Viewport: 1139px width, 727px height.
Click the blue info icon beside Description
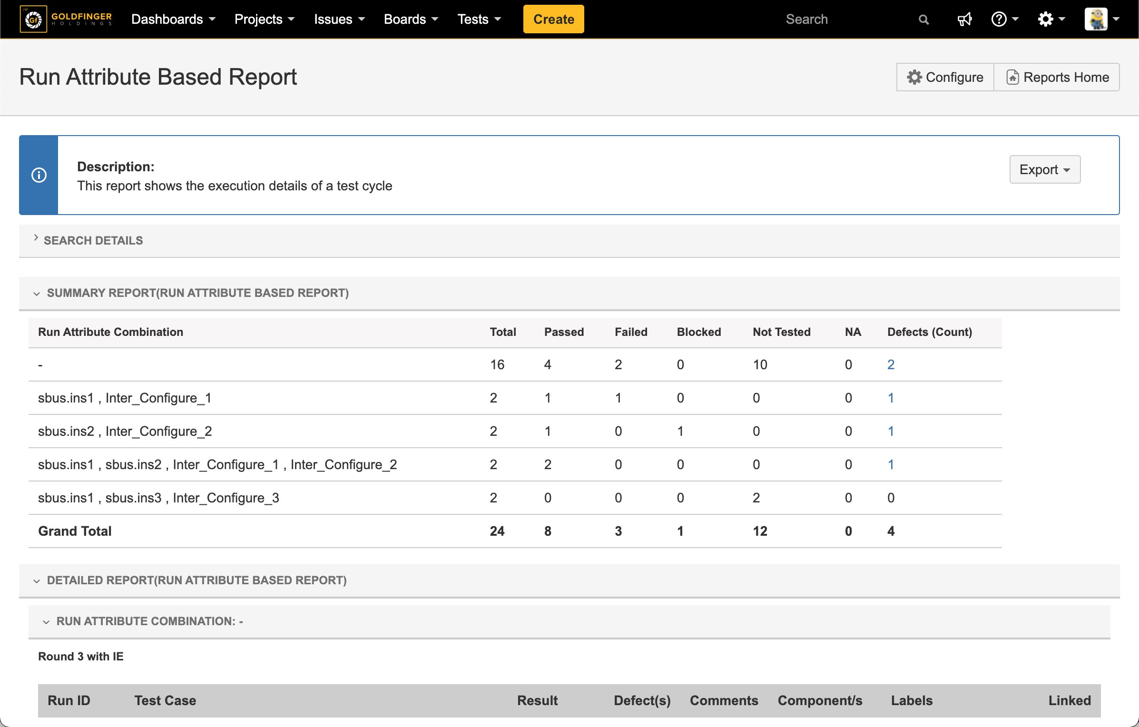39,175
